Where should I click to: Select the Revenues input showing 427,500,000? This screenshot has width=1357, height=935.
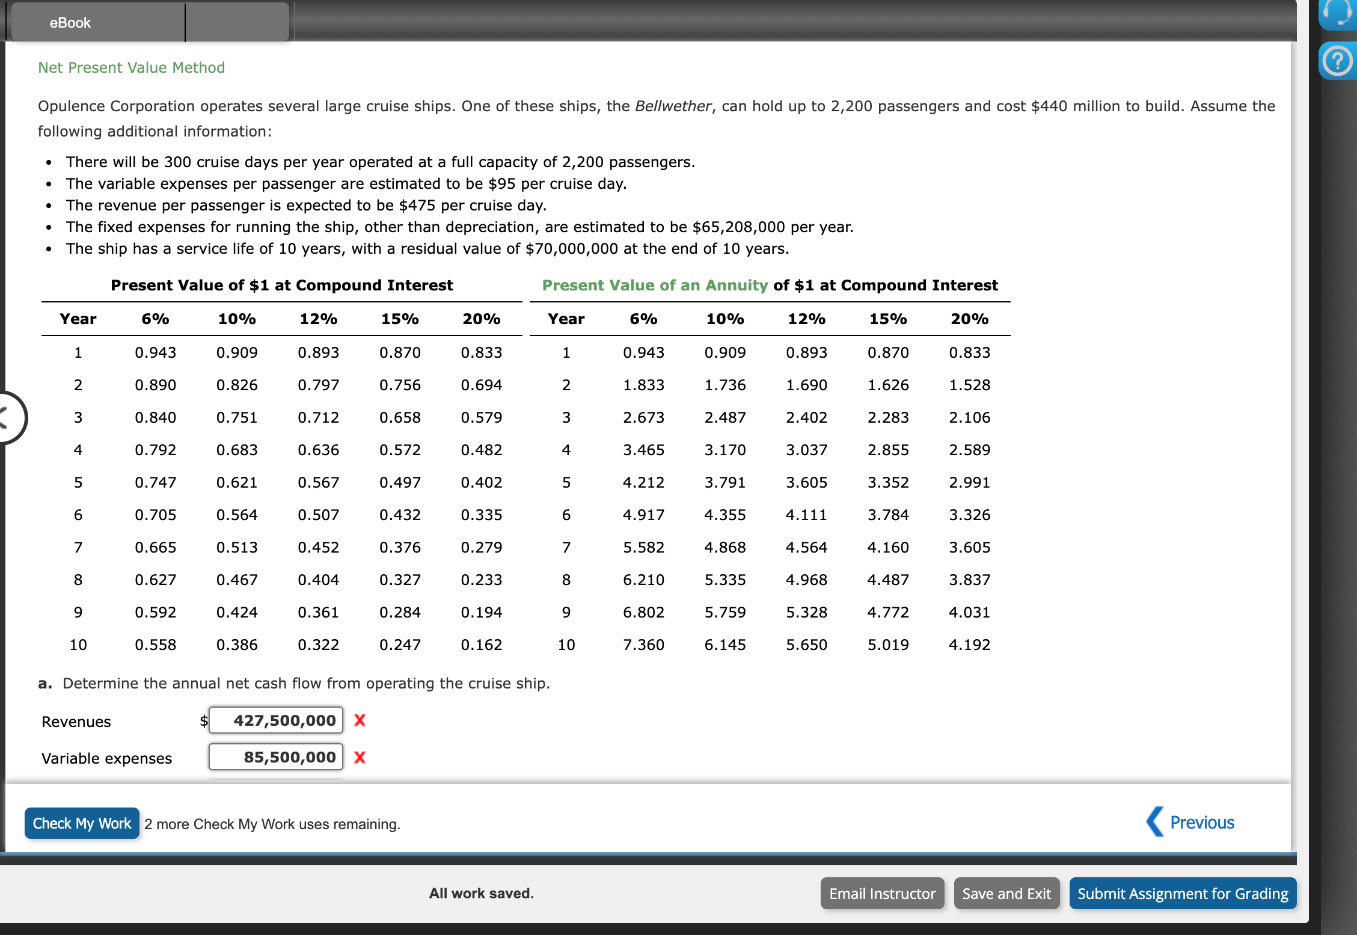coord(275,720)
